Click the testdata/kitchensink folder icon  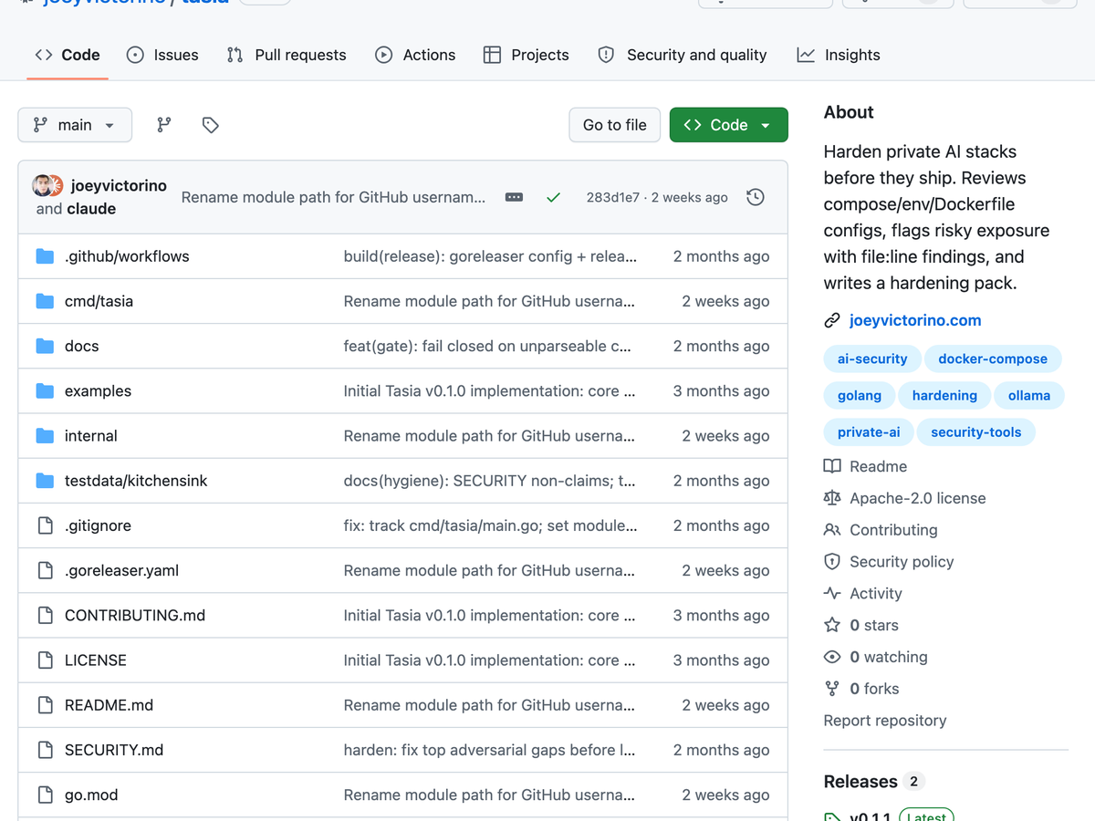(45, 481)
